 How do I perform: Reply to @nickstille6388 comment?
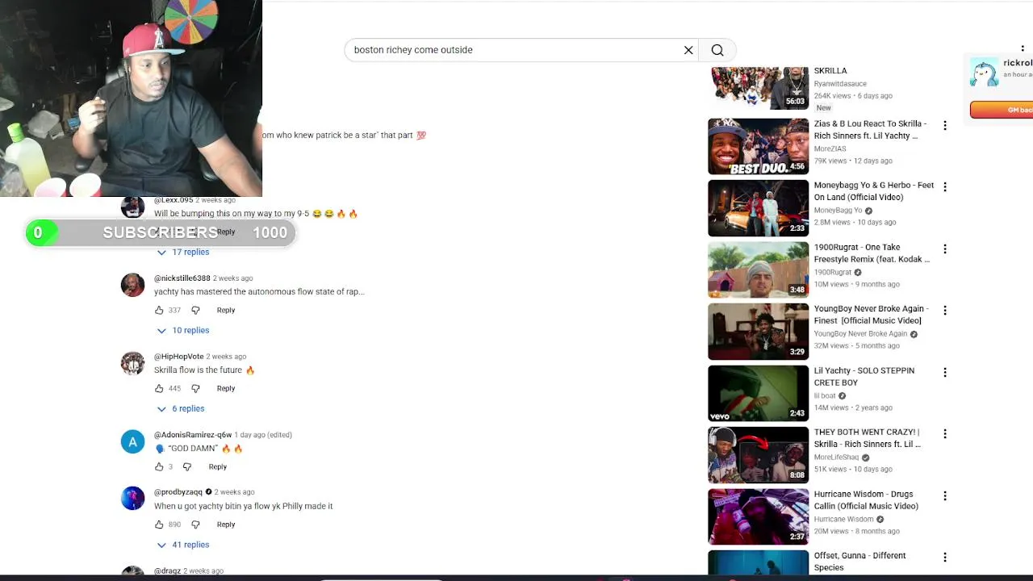click(226, 310)
